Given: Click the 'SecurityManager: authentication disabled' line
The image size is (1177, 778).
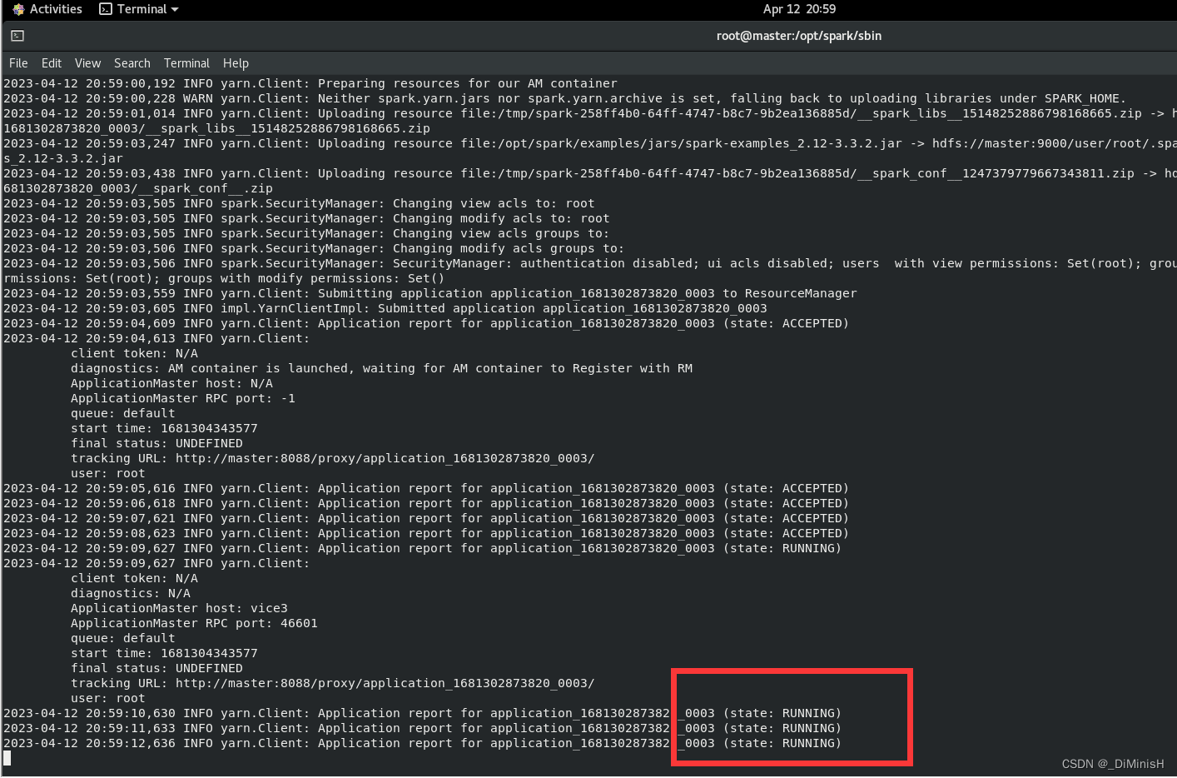Looking at the screenshot, I should (590, 263).
